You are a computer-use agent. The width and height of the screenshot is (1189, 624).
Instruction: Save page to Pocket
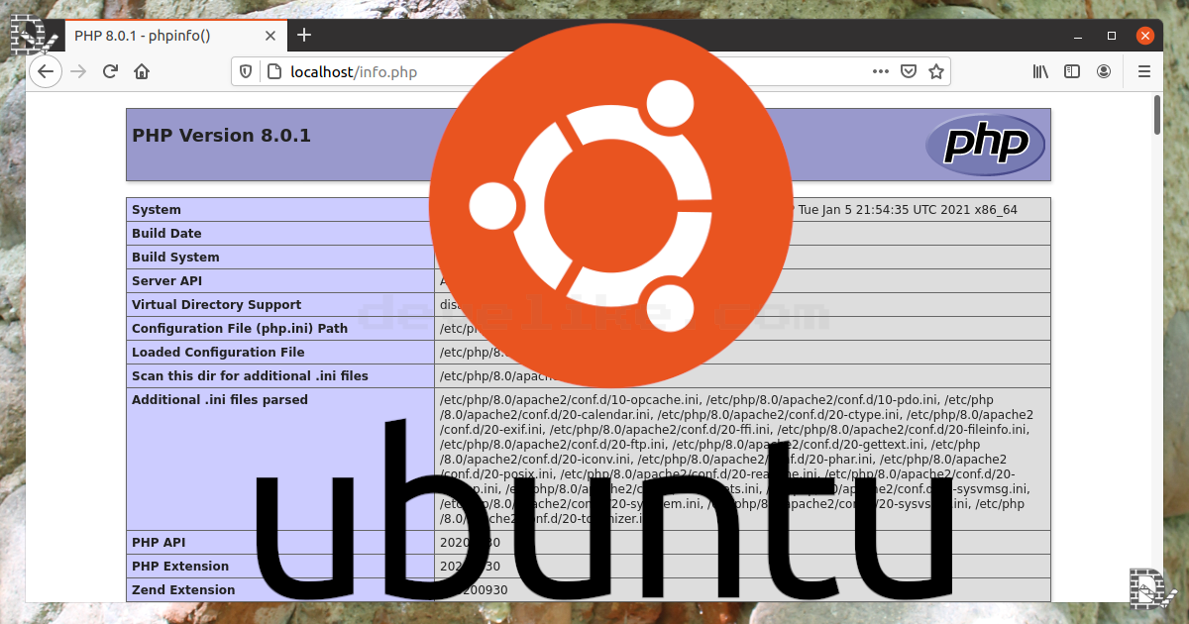coord(908,71)
